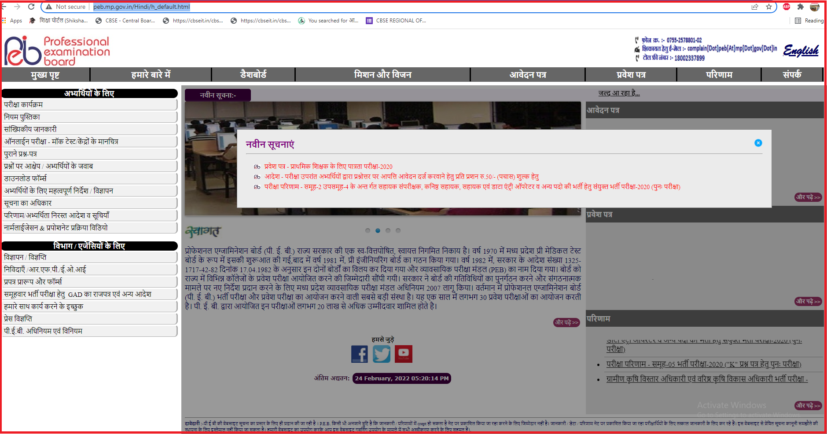Viewport: 827px width, 434px height.
Task: Open the browser Extensions puzzle icon
Action: tap(801, 7)
